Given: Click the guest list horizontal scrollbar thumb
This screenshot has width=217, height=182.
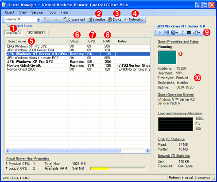Looking at the screenshot, I should (x=66, y=151).
